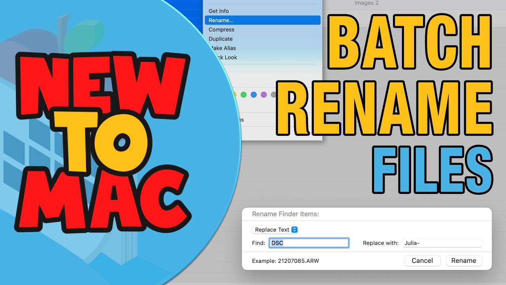
Task: Apply the green tag color dot
Action: coord(244,95)
